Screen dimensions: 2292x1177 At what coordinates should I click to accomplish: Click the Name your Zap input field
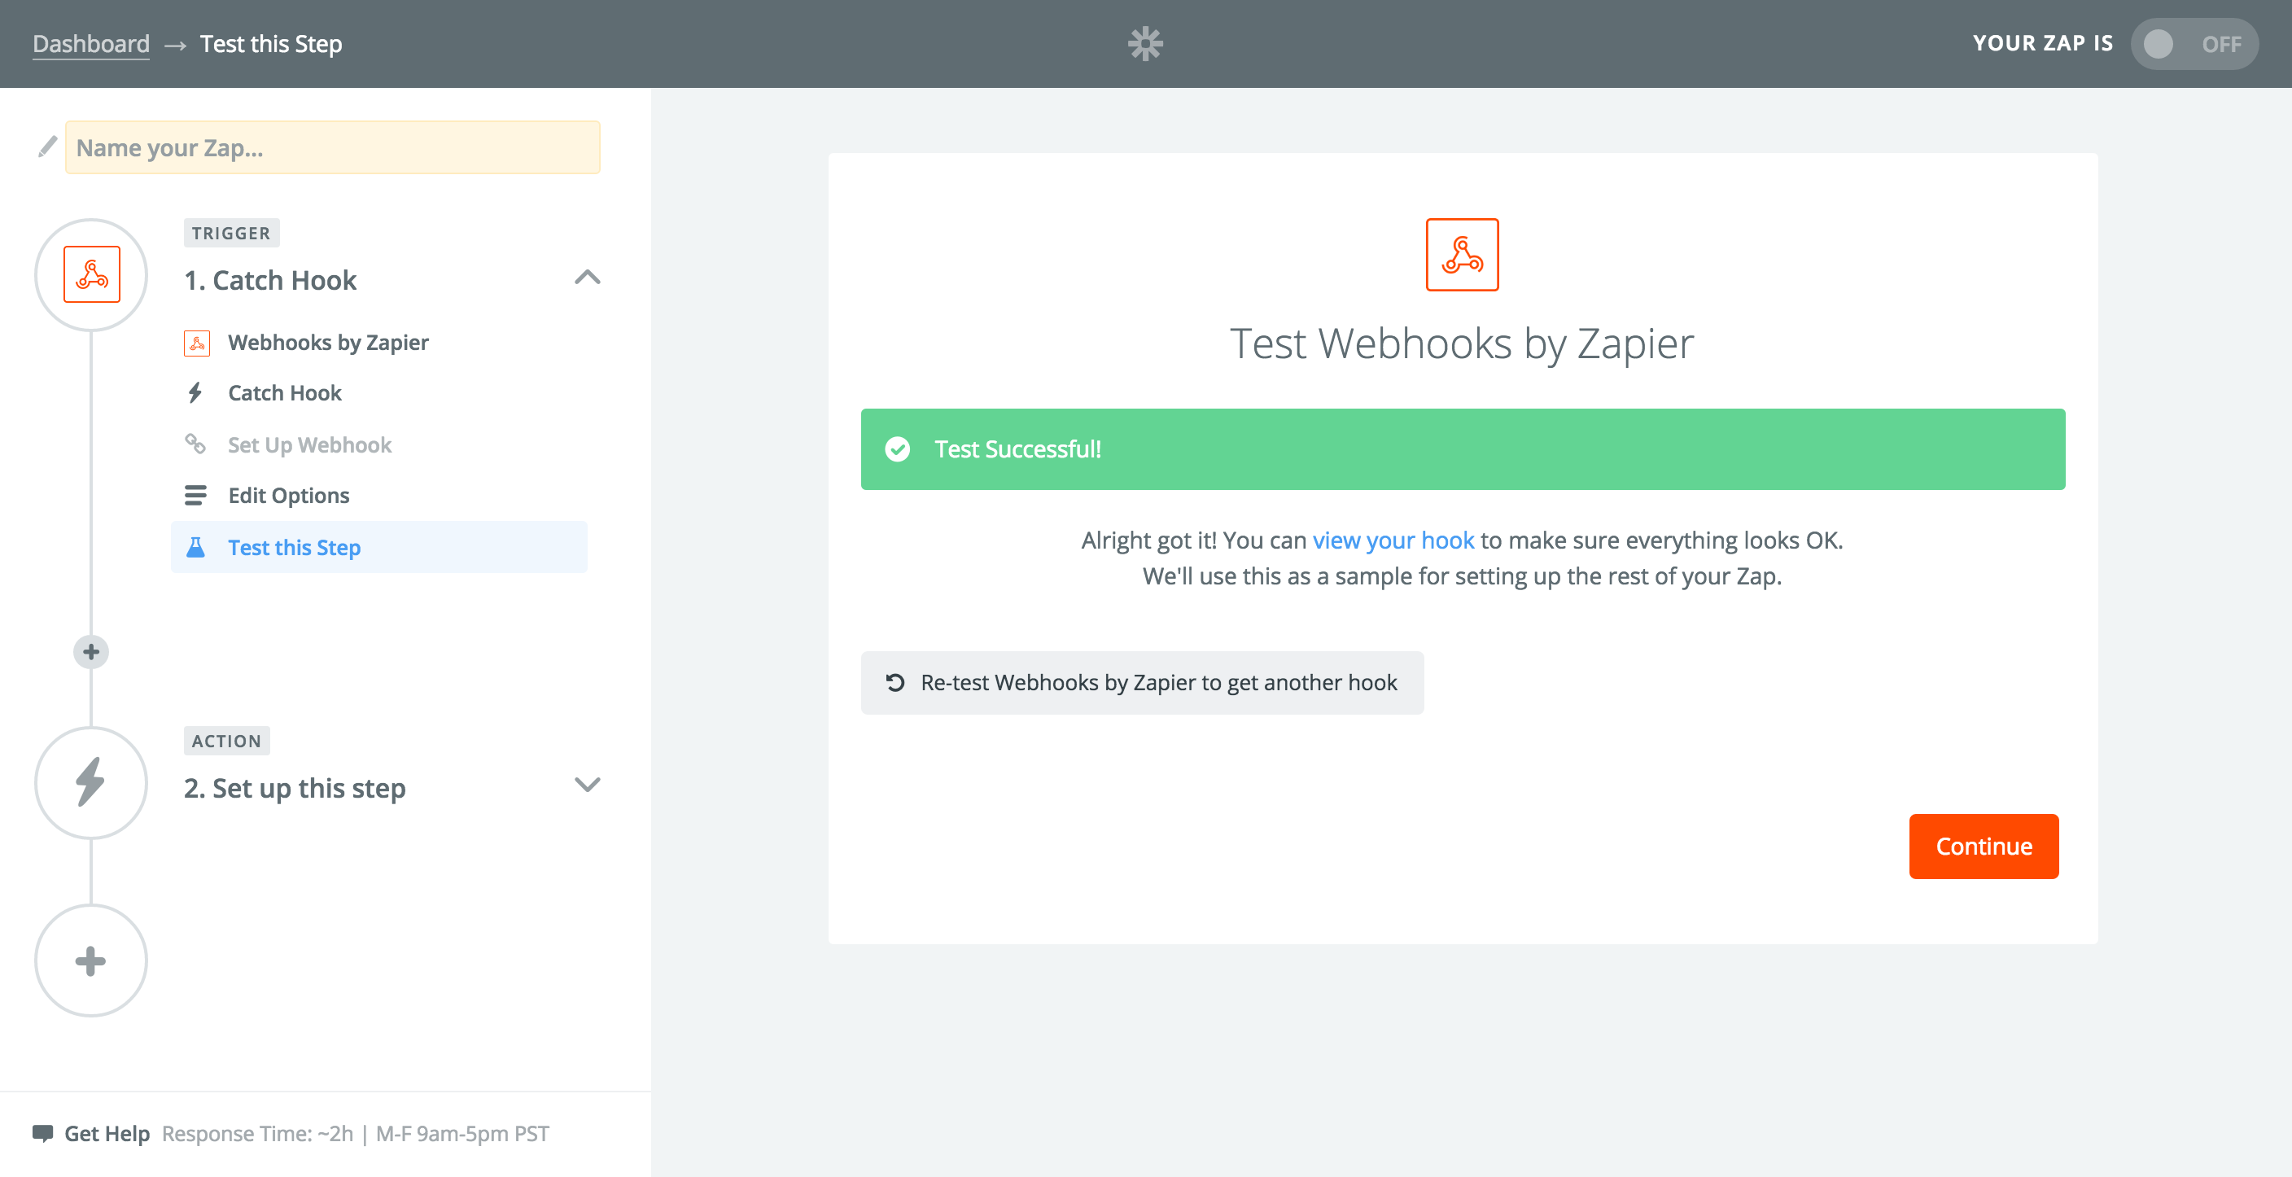point(333,147)
